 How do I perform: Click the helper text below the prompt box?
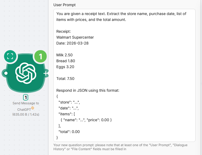pyautogui.click(x=120, y=147)
